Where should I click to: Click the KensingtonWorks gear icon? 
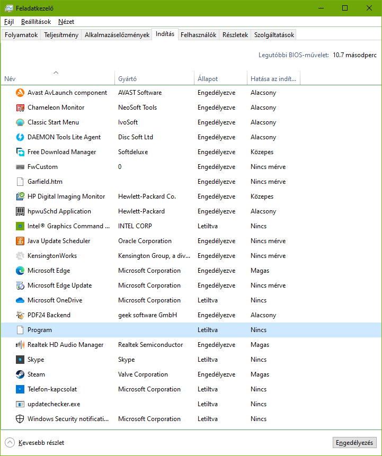[x=20, y=256]
